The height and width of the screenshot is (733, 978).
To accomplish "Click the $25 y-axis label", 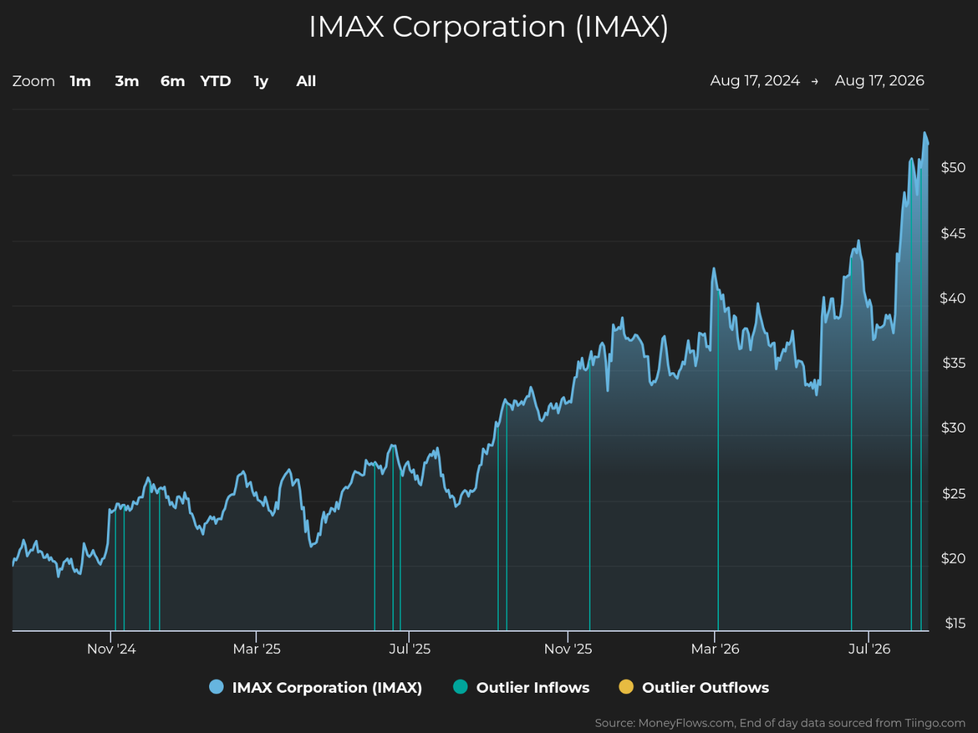I will 954,494.
